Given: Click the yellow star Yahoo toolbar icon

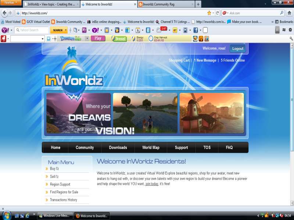Looking at the screenshot, I should point(117,30).
